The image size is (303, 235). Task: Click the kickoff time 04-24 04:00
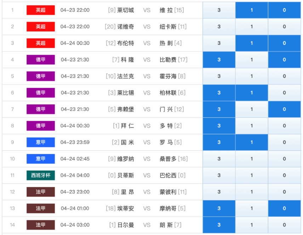[75, 175]
